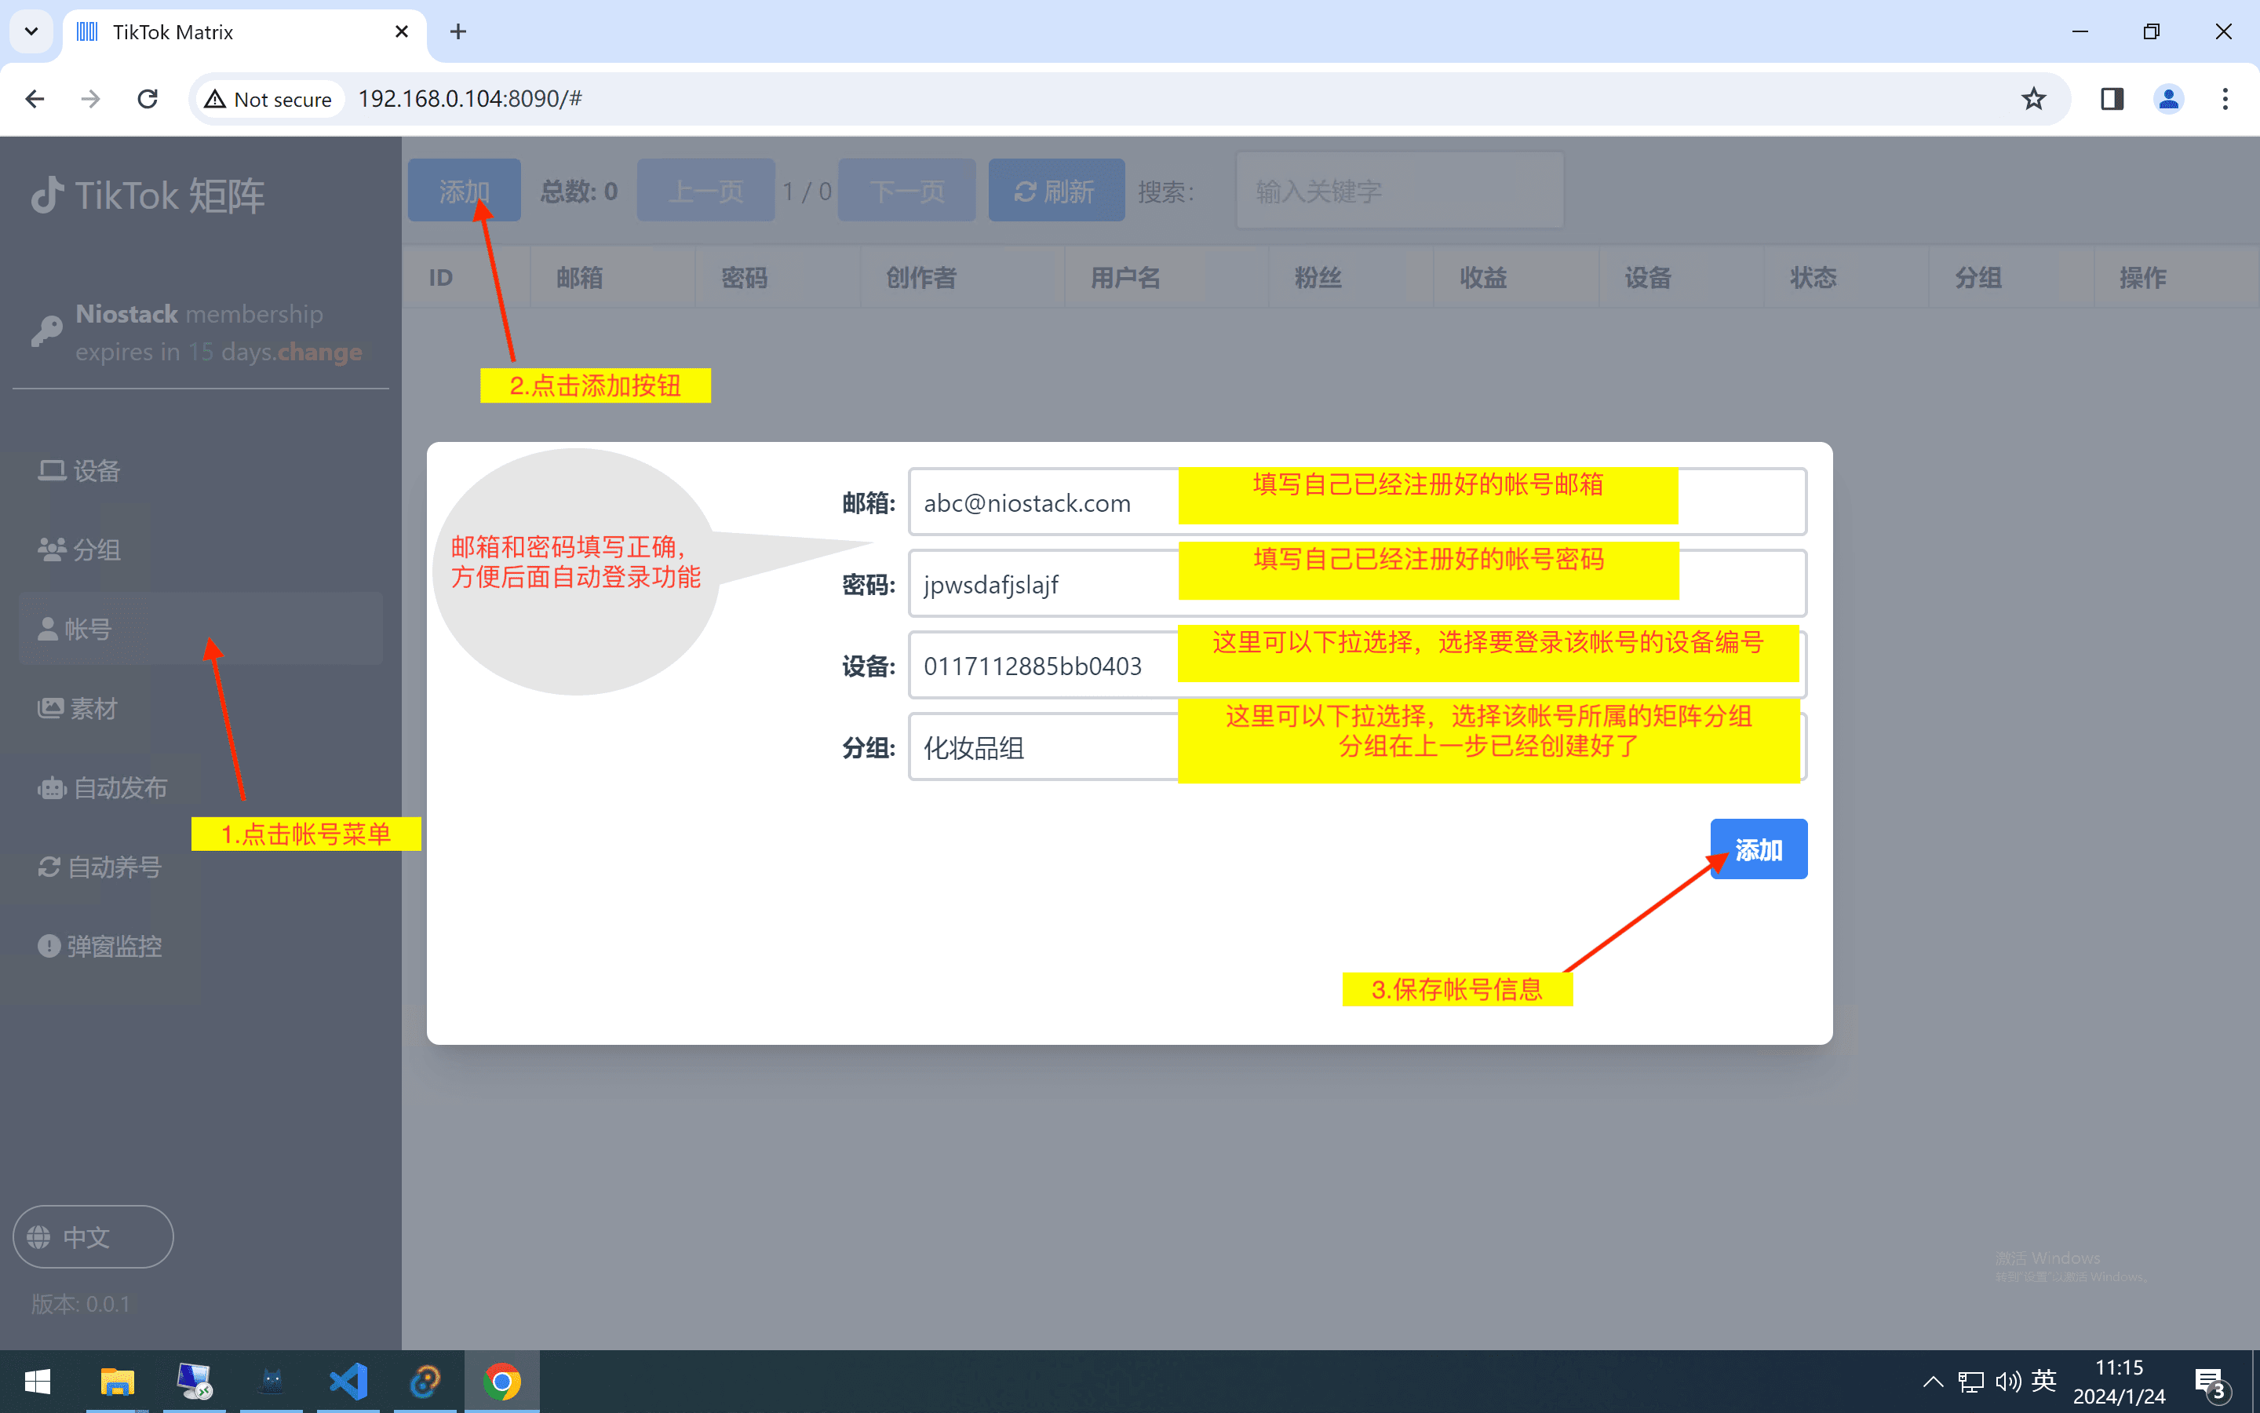This screenshot has width=2260, height=1413.
Task: Click the browser back arrow
Action: 35,99
